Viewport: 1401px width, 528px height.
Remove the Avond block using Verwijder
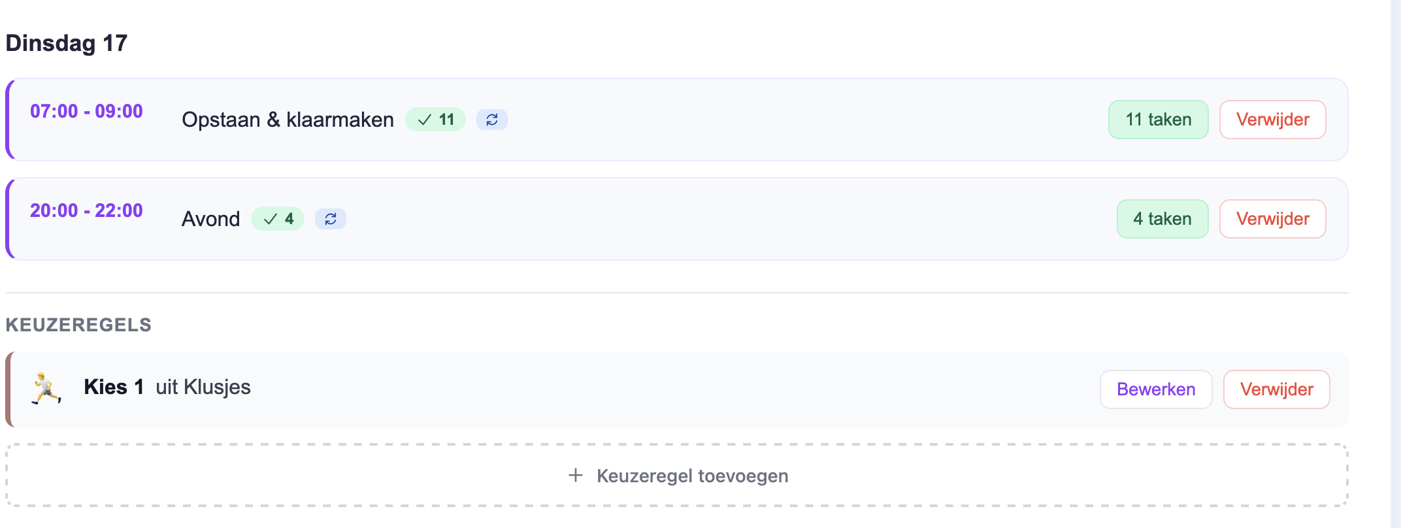(x=1272, y=219)
